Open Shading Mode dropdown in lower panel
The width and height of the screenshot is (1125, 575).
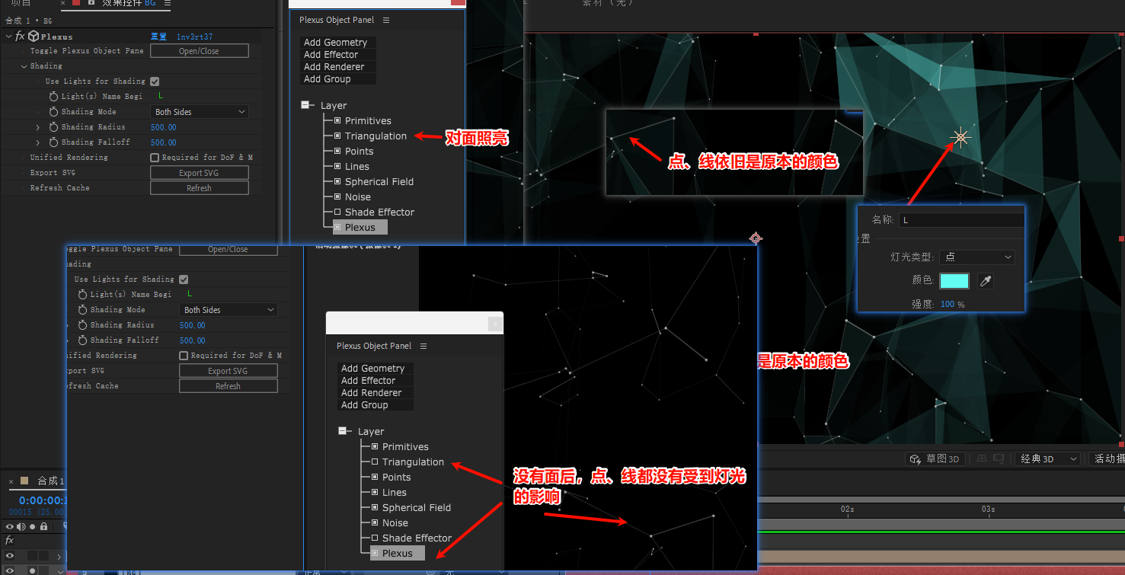(229, 310)
